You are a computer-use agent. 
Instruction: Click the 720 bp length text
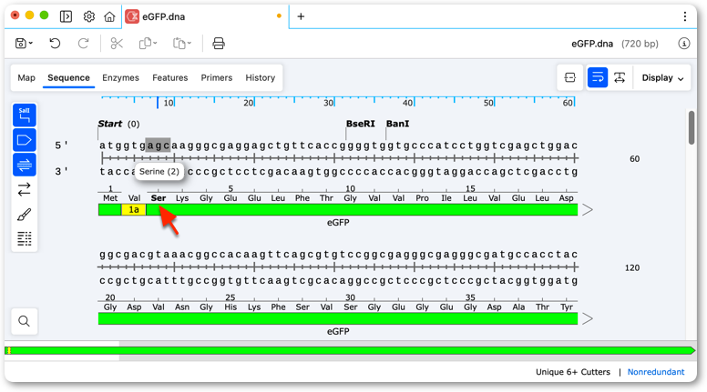click(640, 44)
